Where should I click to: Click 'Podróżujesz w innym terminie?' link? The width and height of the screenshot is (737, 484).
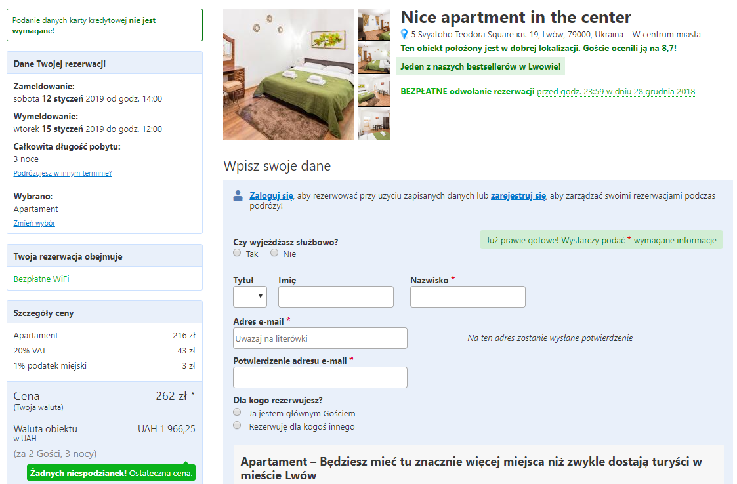(62, 173)
